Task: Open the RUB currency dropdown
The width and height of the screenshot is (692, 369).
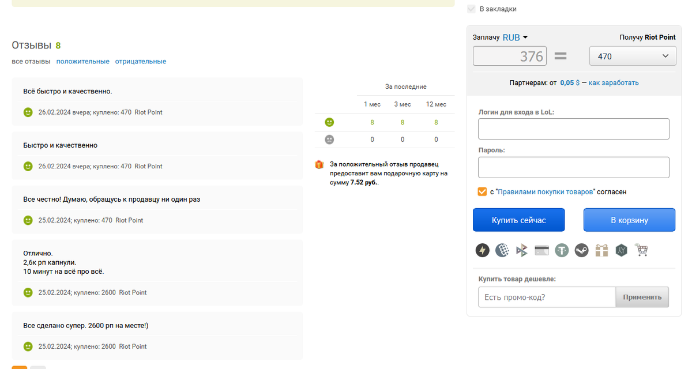Action: click(x=516, y=37)
